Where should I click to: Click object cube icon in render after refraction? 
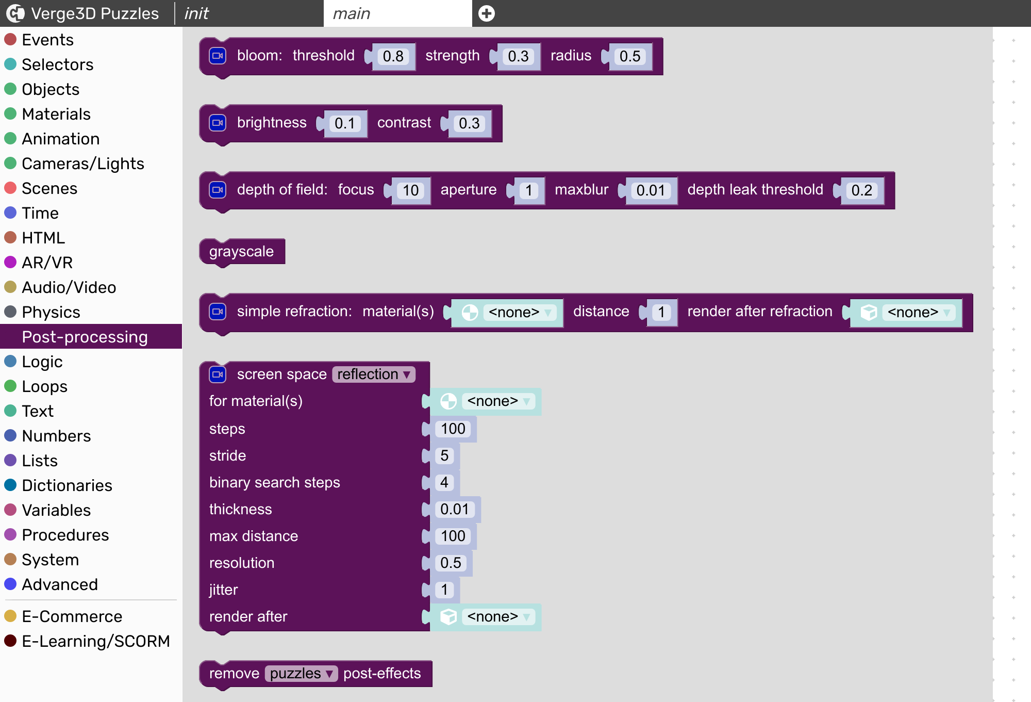(x=869, y=313)
